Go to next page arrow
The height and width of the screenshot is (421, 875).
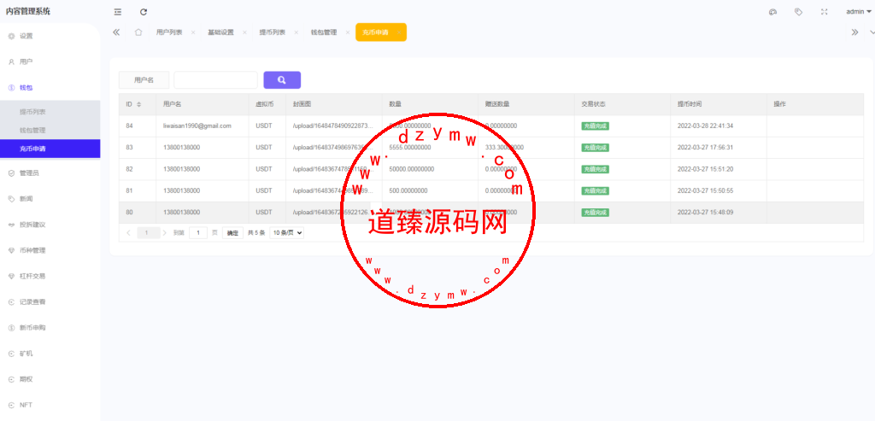click(x=165, y=233)
